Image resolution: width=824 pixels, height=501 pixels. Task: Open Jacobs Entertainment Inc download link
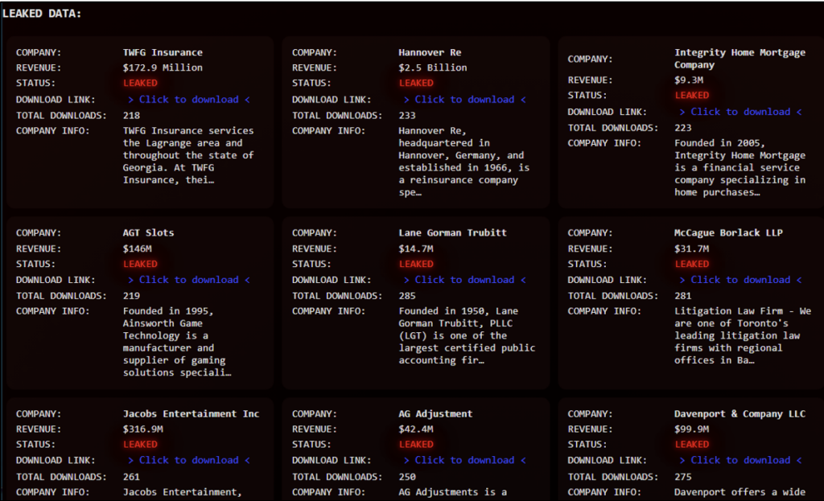tap(188, 460)
